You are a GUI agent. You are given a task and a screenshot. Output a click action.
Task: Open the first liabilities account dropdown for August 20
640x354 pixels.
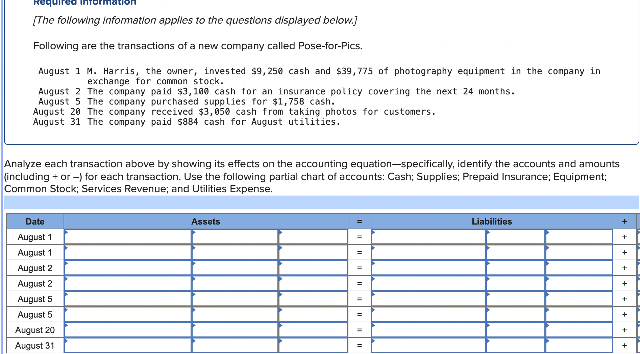[428, 330]
